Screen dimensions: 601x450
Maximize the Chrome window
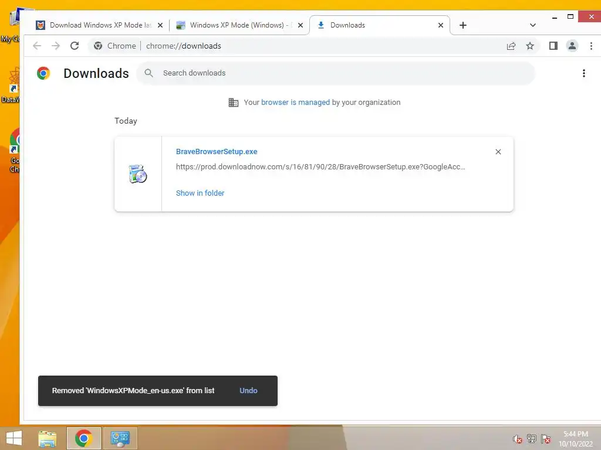point(570,17)
